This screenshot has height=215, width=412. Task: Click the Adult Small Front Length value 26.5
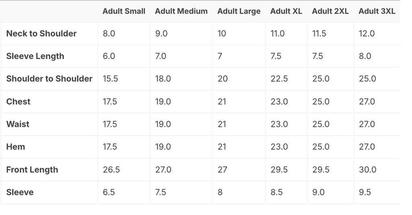pyautogui.click(x=111, y=170)
